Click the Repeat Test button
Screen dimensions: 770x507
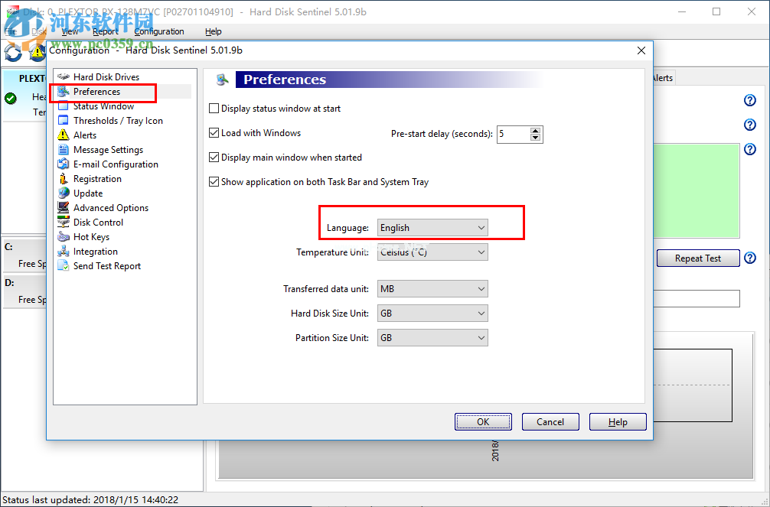coord(697,258)
